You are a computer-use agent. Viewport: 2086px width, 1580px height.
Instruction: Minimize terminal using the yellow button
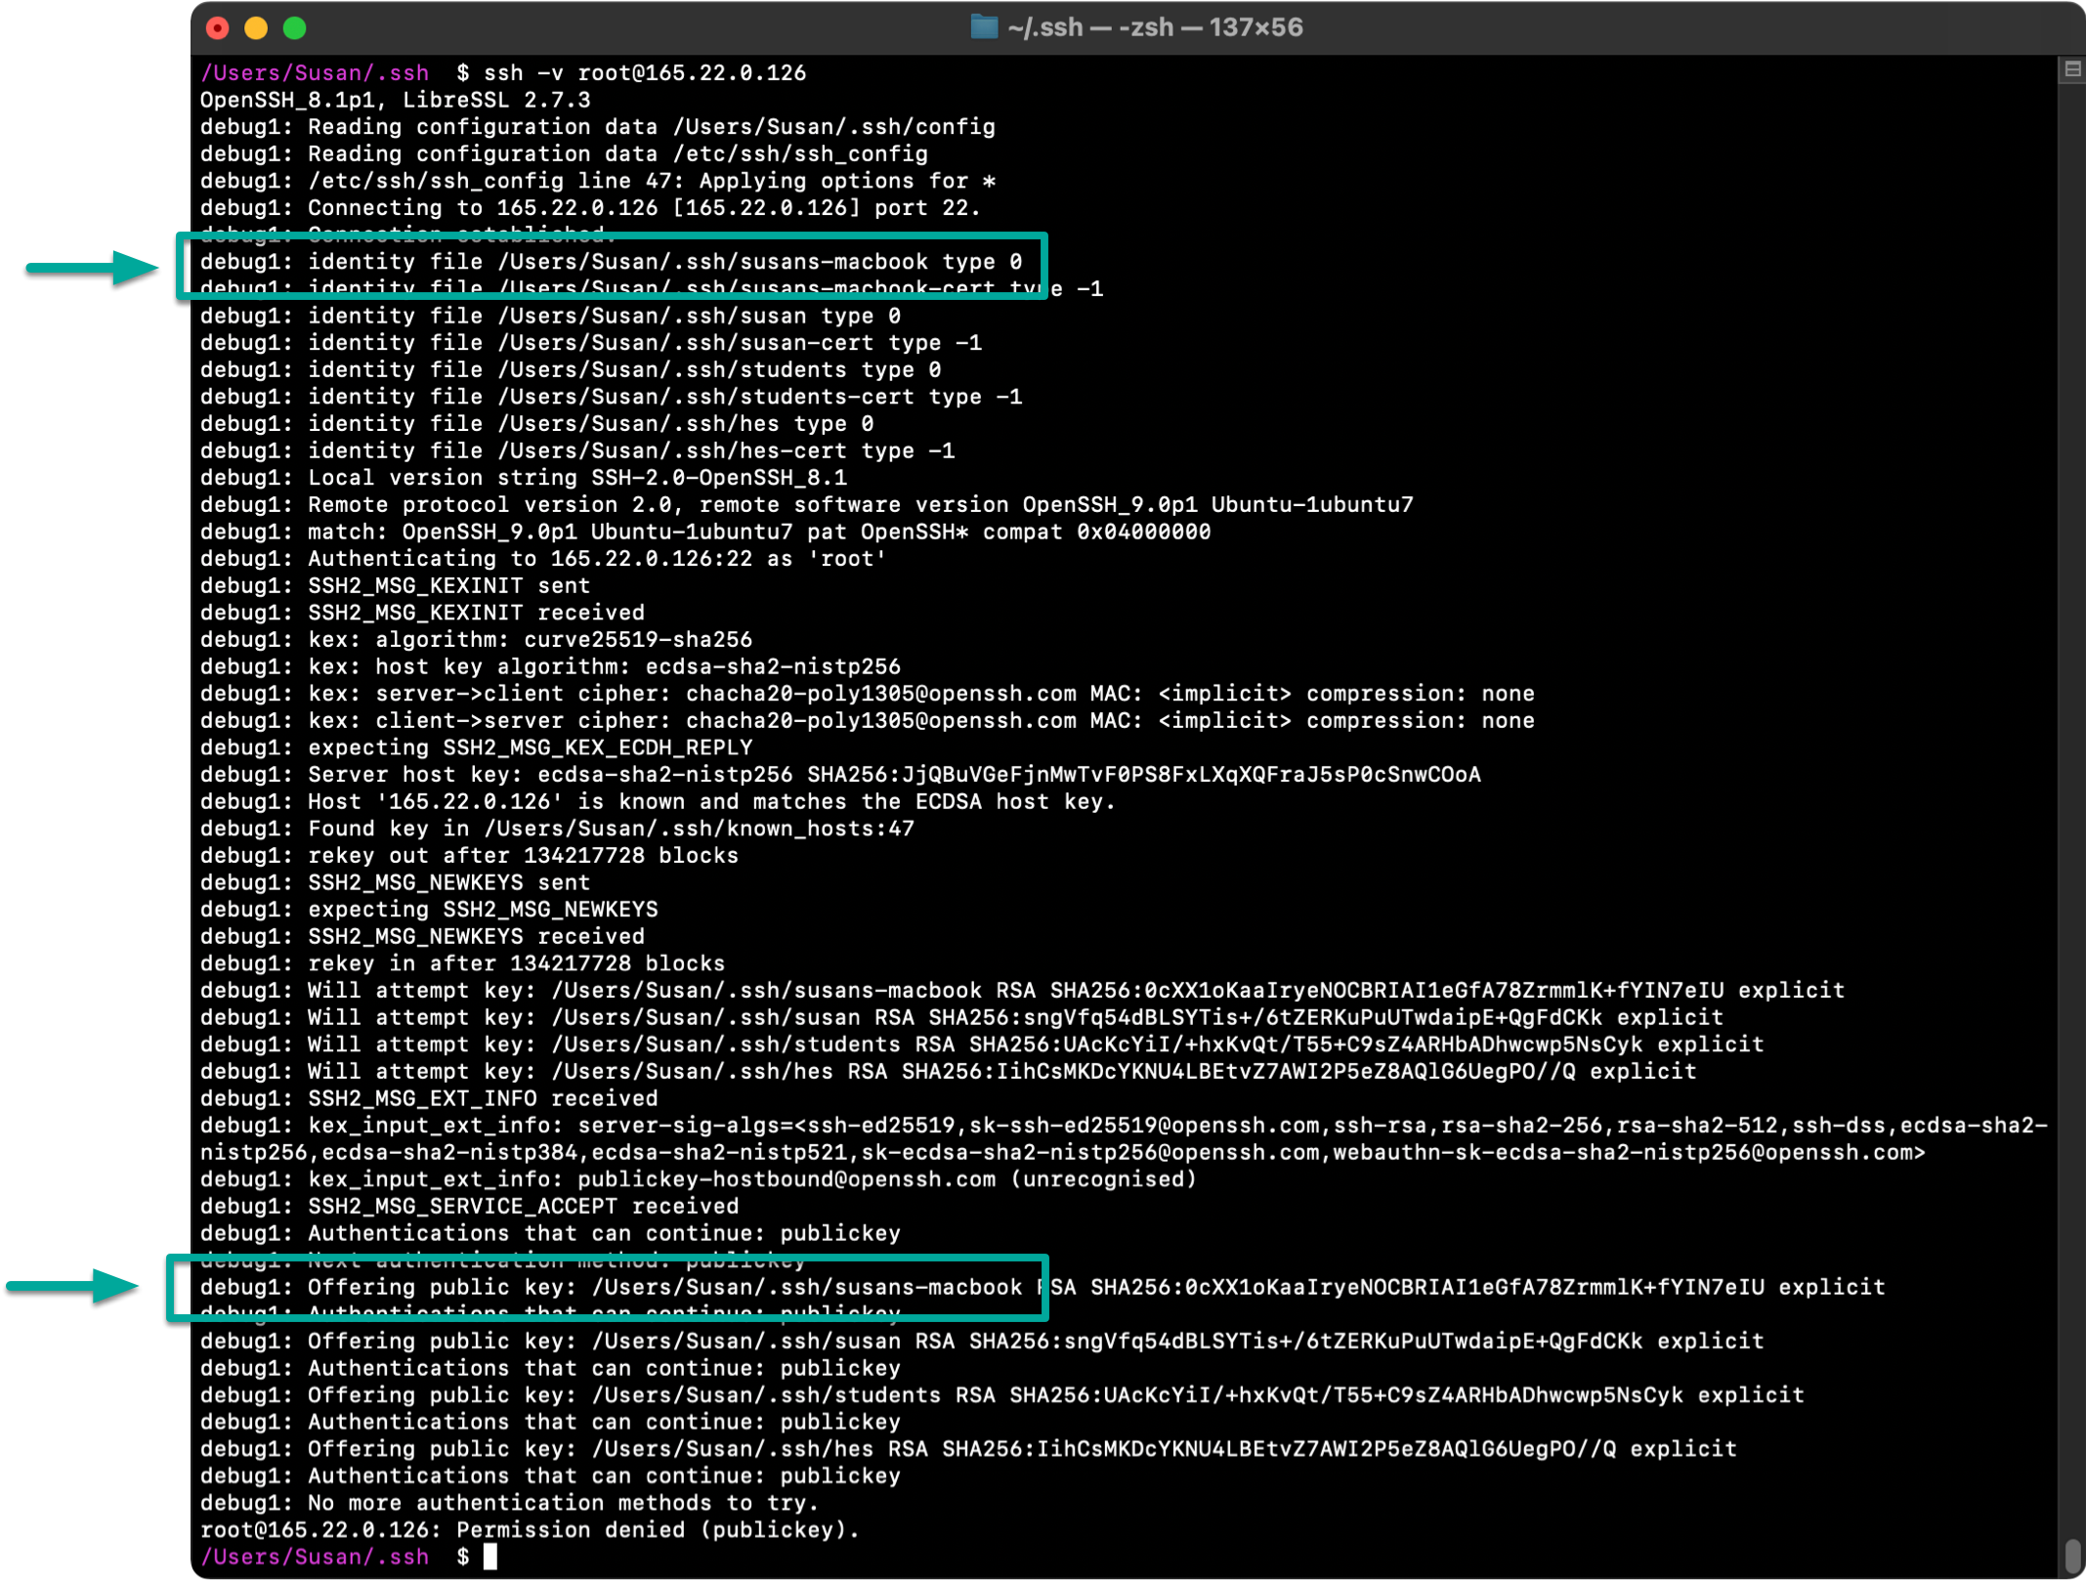(x=256, y=27)
